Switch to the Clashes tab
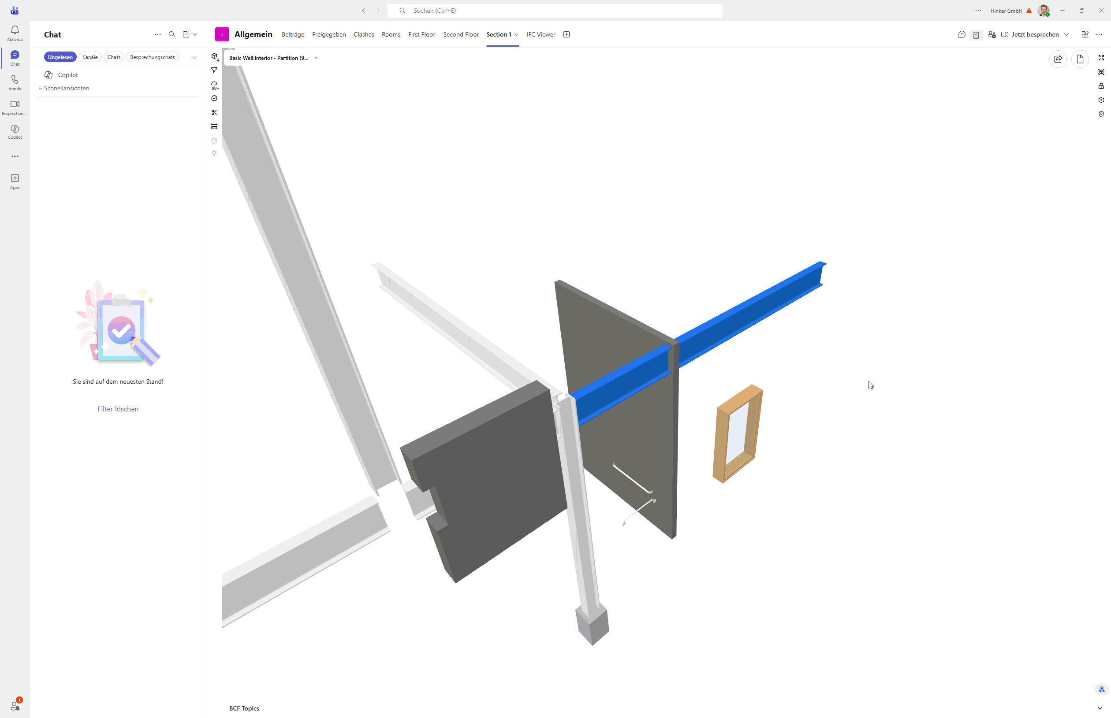The image size is (1111, 718). pyautogui.click(x=363, y=34)
